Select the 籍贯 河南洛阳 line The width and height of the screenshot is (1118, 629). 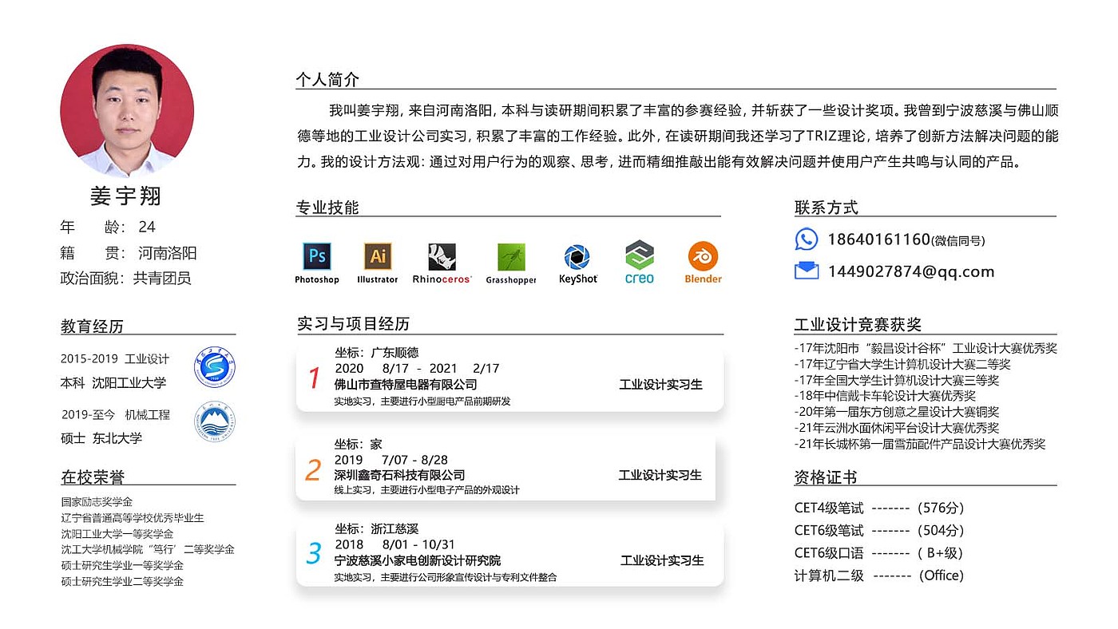(128, 253)
